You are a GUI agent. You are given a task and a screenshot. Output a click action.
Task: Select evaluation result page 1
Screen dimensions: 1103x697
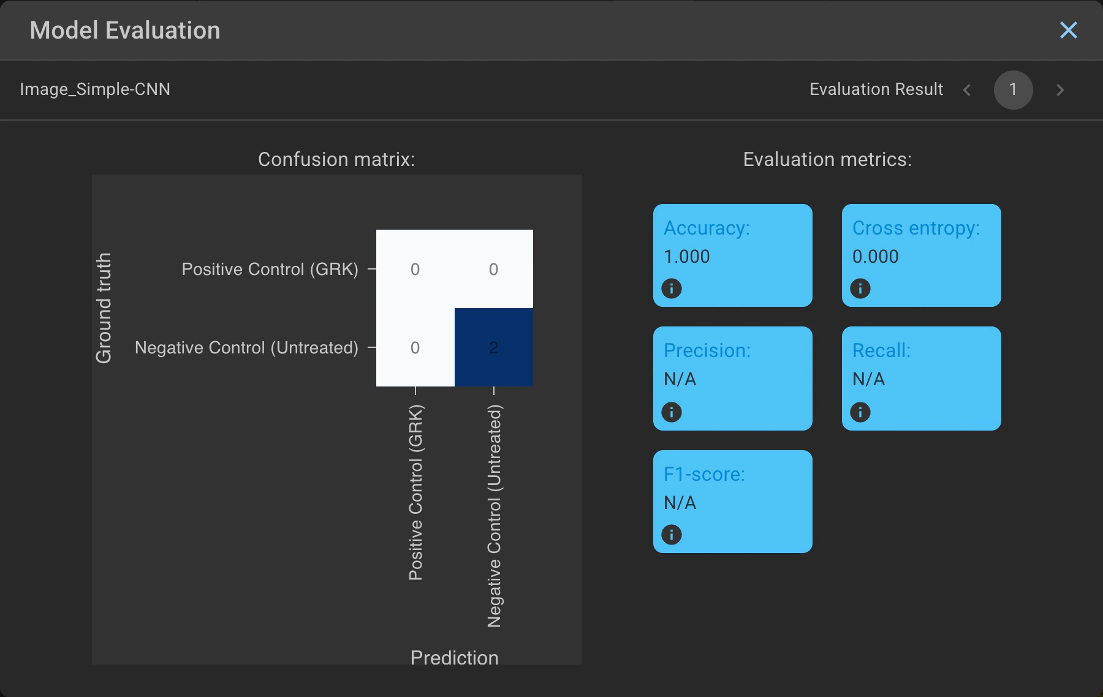click(x=1014, y=90)
